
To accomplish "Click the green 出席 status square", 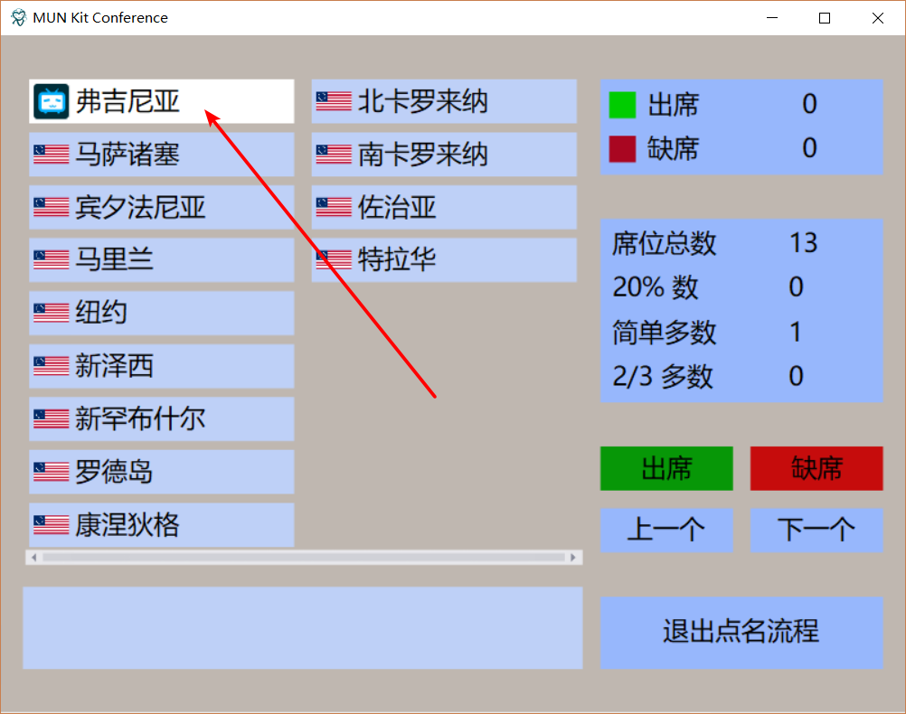I will [625, 105].
